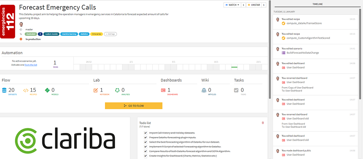Image resolution: width=363 pixels, height=159 pixels.
Task: Click dashboard icon in the 14:08 entry
Action: coord(284,68)
